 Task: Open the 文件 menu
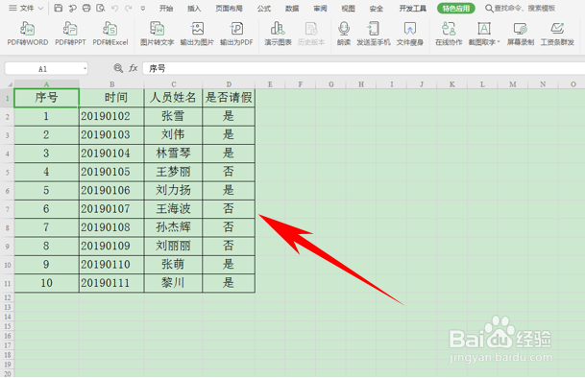click(26, 8)
